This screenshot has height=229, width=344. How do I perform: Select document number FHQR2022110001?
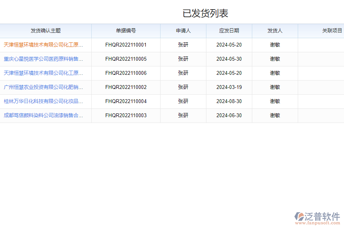click(126, 45)
